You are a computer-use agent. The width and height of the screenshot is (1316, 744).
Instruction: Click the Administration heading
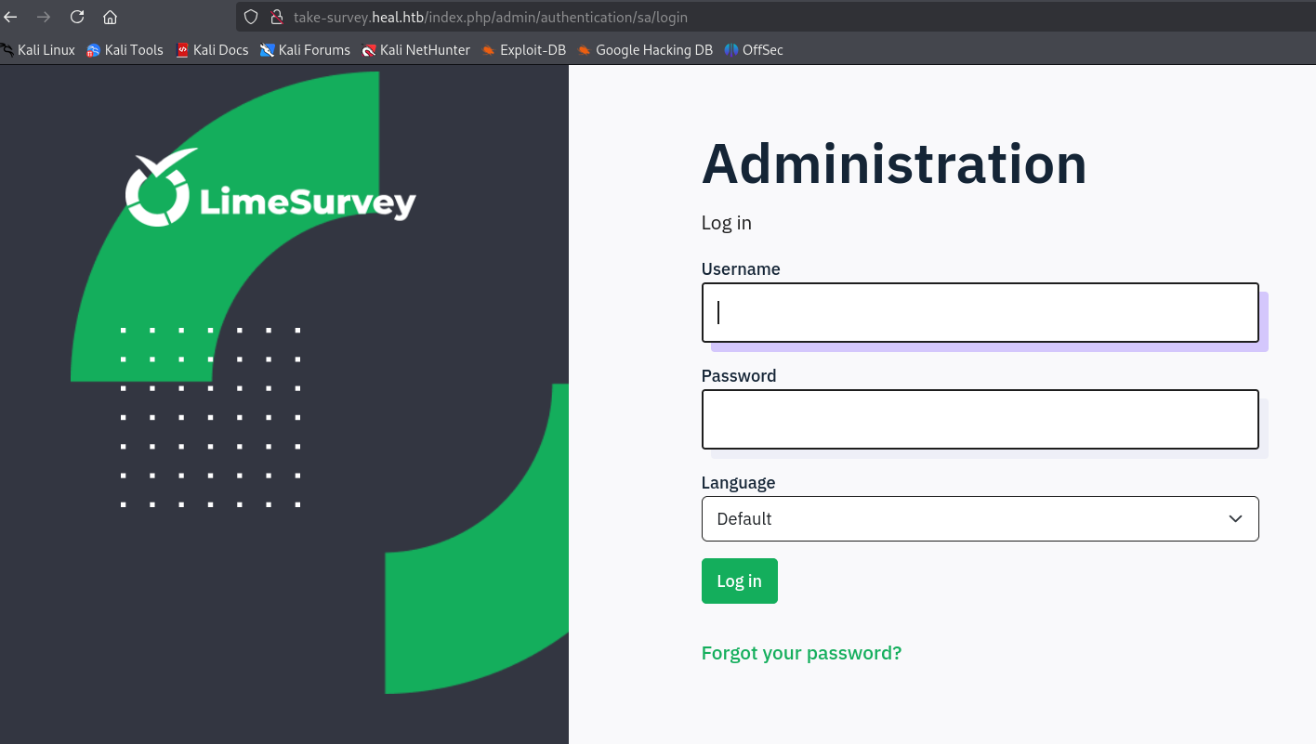click(894, 163)
